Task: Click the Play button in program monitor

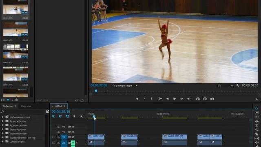Action: (x=175, y=99)
